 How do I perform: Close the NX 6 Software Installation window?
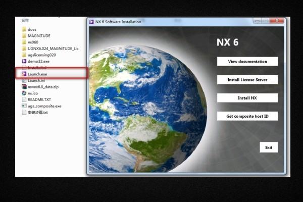277,21
